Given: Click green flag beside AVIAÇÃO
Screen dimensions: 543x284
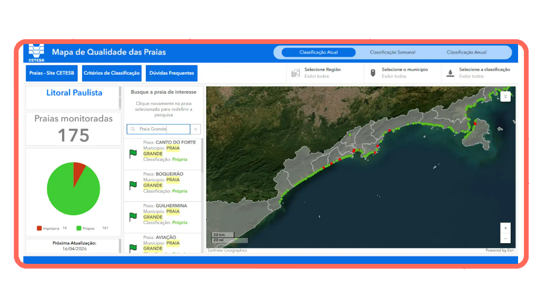Looking at the screenshot, I should 133,248.
